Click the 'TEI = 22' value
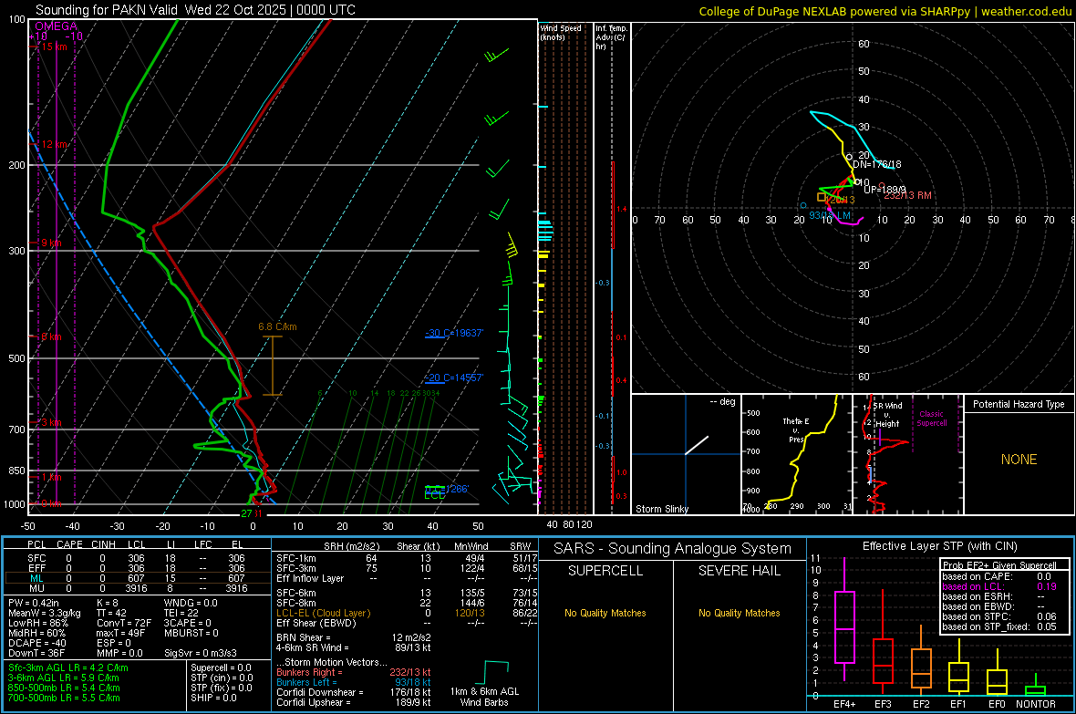The width and height of the screenshot is (1076, 714). tap(181, 613)
